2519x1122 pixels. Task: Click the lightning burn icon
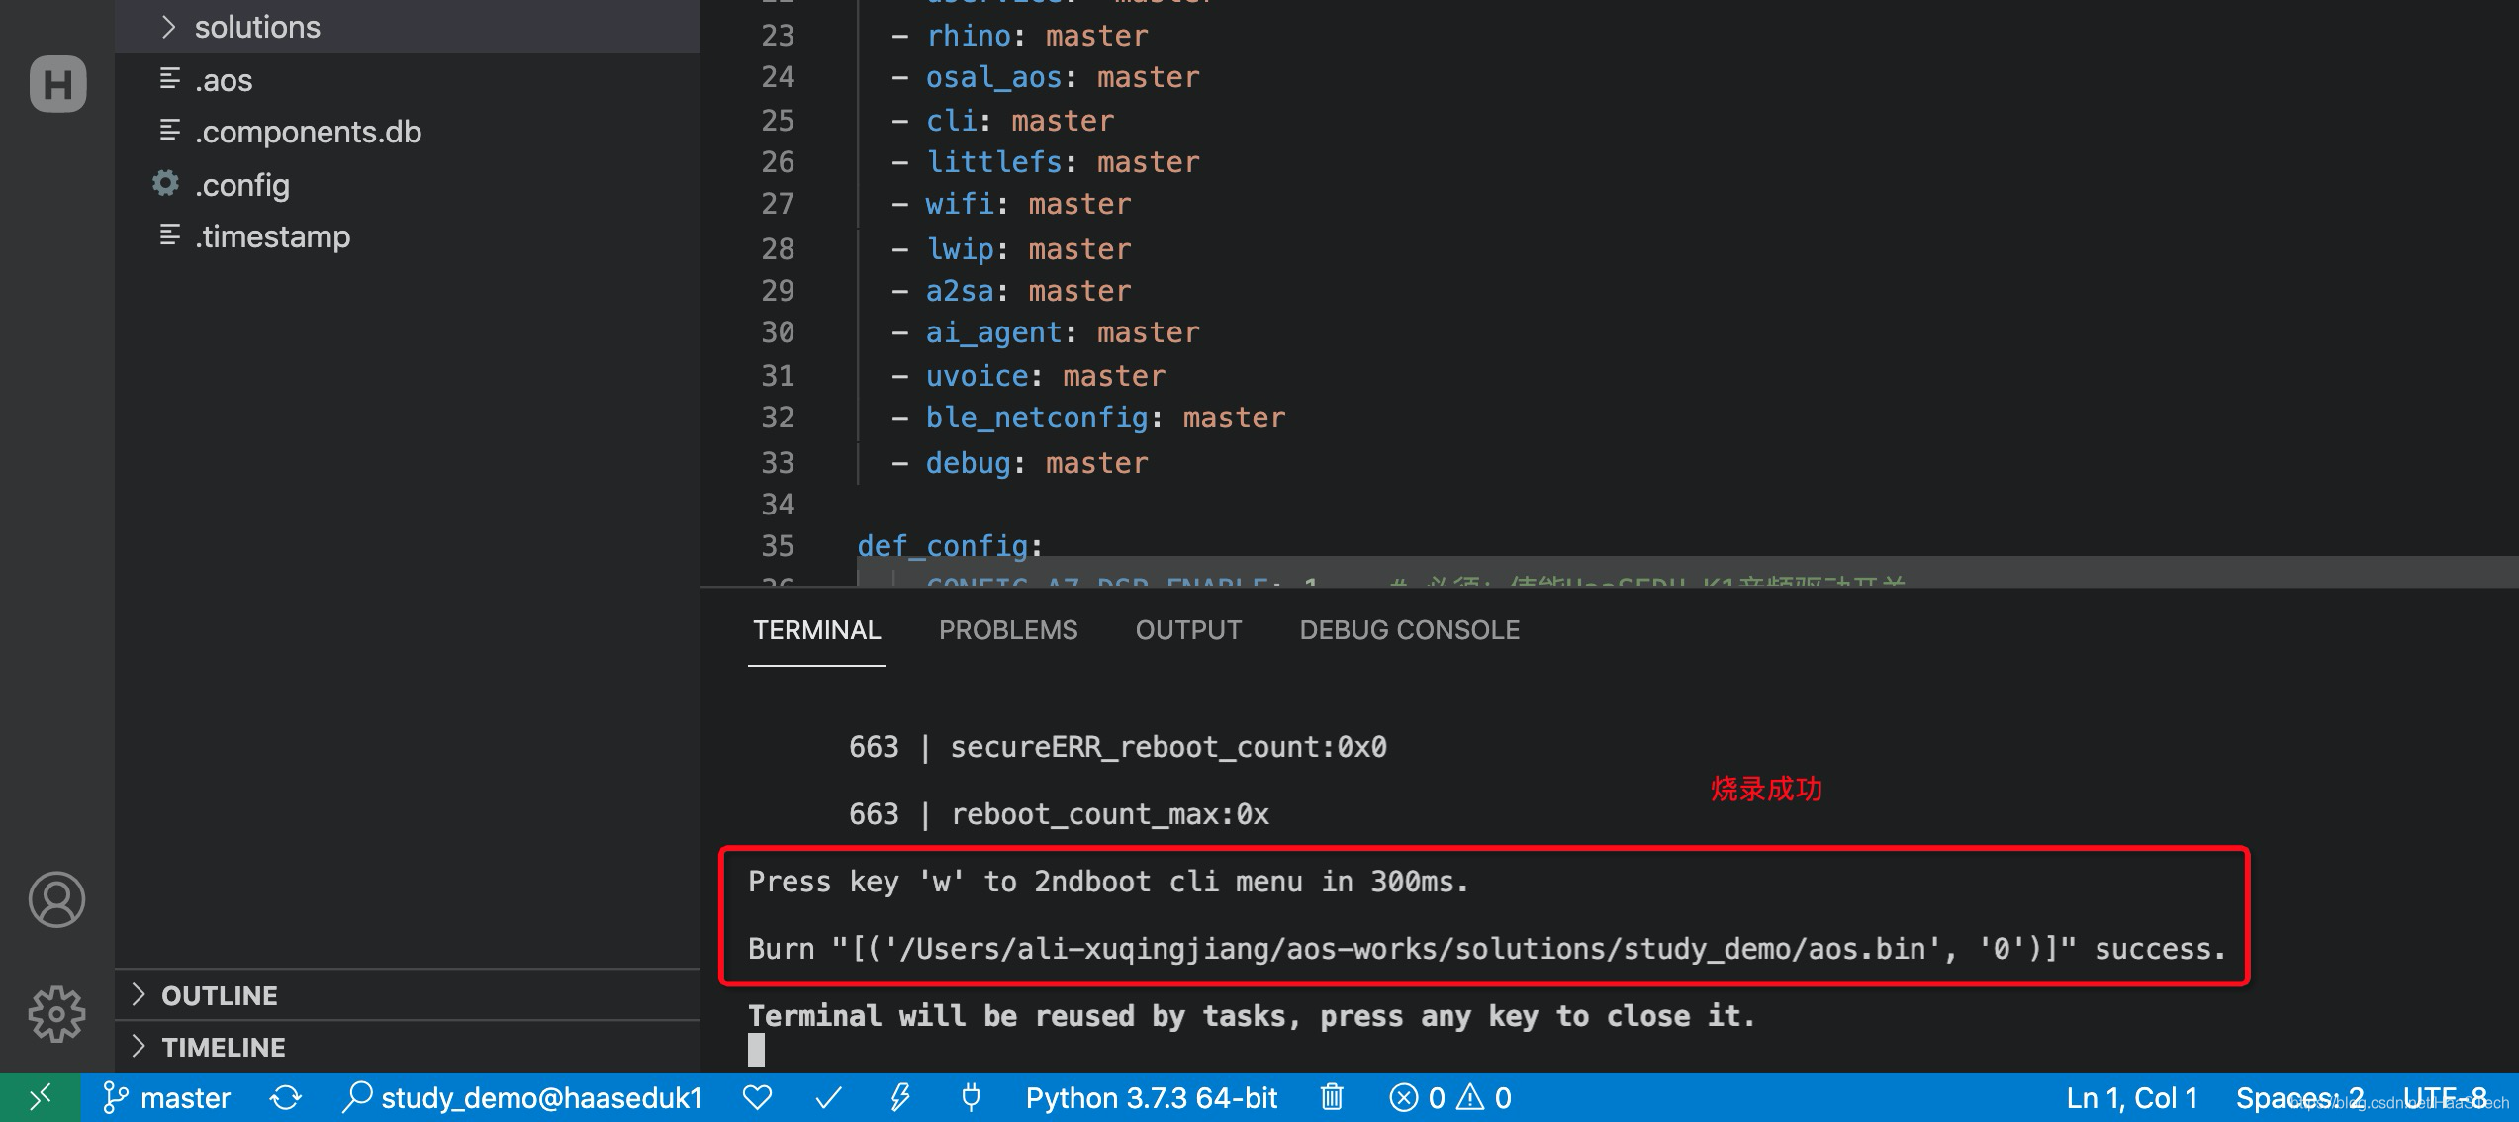click(899, 1097)
